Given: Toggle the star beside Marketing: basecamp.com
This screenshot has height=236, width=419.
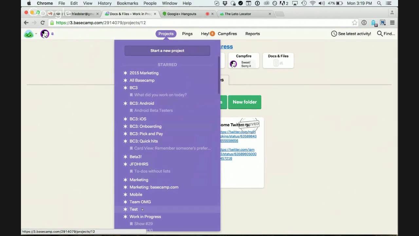Looking at the screenshot, I should click(x=125, y=187).
